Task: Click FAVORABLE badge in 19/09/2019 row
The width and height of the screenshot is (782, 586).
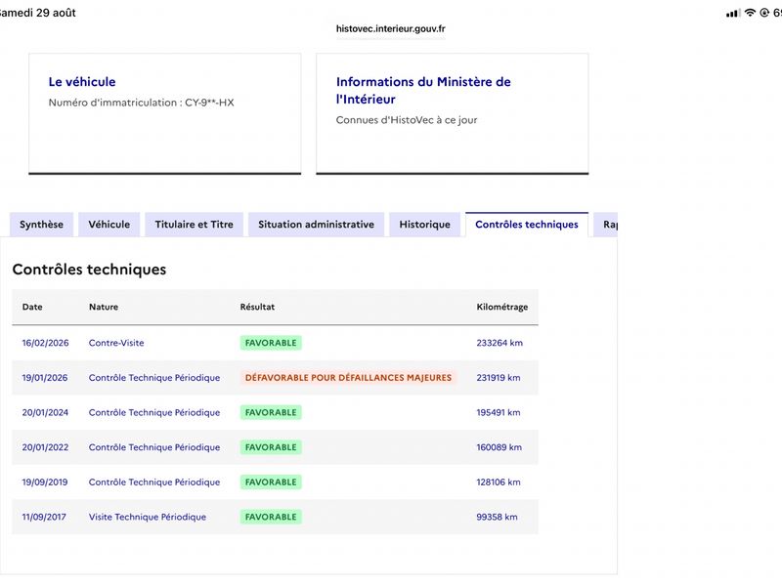Action: (271, 482)
